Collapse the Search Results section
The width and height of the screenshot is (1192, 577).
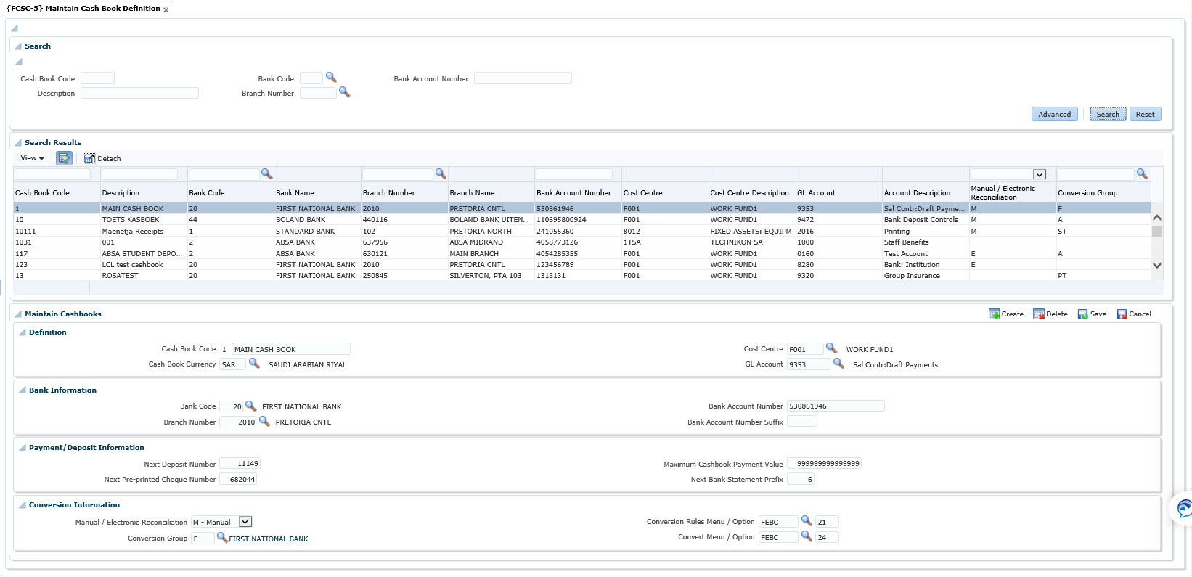pos(18,143)
